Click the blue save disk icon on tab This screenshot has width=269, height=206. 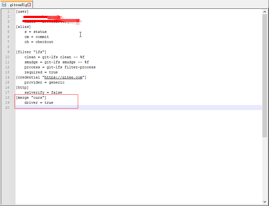[4, 5]
